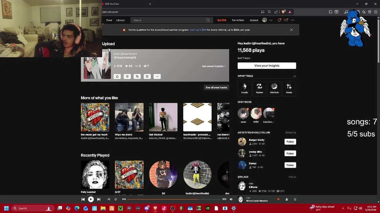The width and height of the screenshot is (380, 213).
Task: Follow Burger Marty
Action: click(290, 142)
